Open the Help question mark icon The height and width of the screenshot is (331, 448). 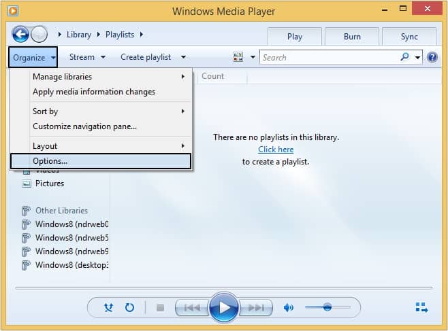tap(432, 57)
